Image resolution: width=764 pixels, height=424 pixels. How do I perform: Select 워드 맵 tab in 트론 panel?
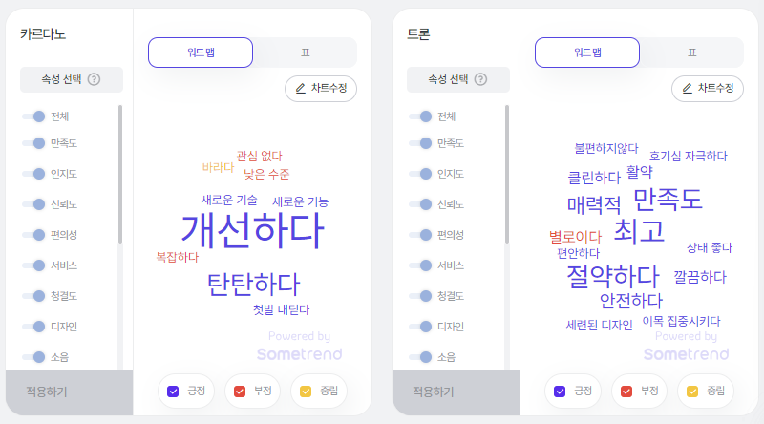[587, 53]
